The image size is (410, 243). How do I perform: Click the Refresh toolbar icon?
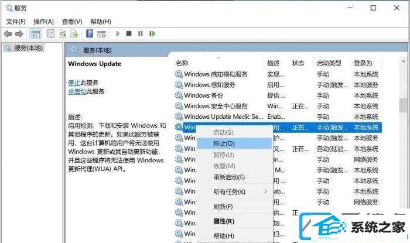pos(63,34)
